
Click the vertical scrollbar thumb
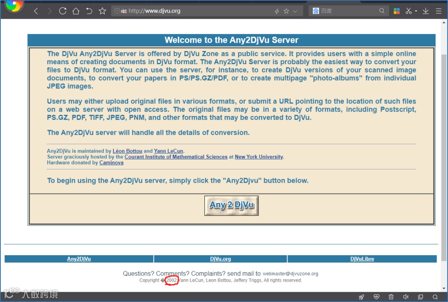[x=444, y=157]
